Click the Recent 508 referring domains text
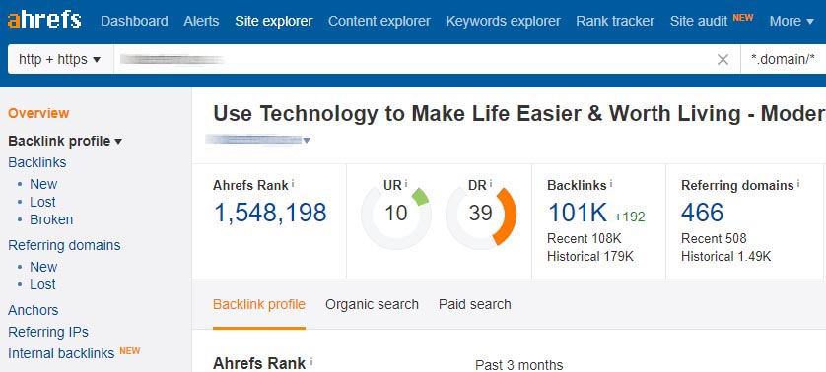The height and width of the screenshot is (372, 826). [x=714, y=239]
